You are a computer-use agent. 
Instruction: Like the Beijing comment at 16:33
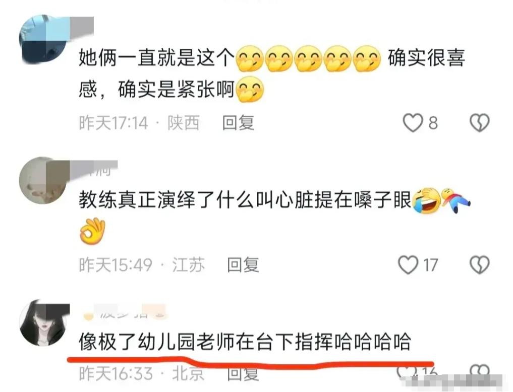tap(407, 371)
